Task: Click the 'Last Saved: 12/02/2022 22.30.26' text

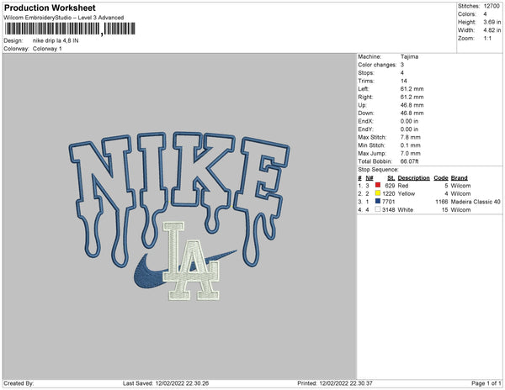Action: [166, 383]
